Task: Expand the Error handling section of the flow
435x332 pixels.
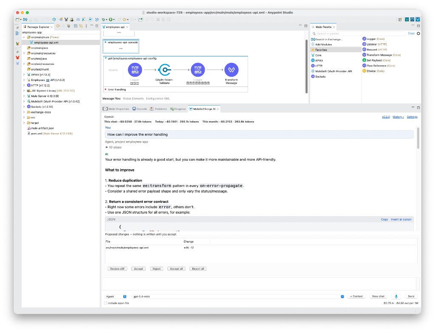Action: 106,89
